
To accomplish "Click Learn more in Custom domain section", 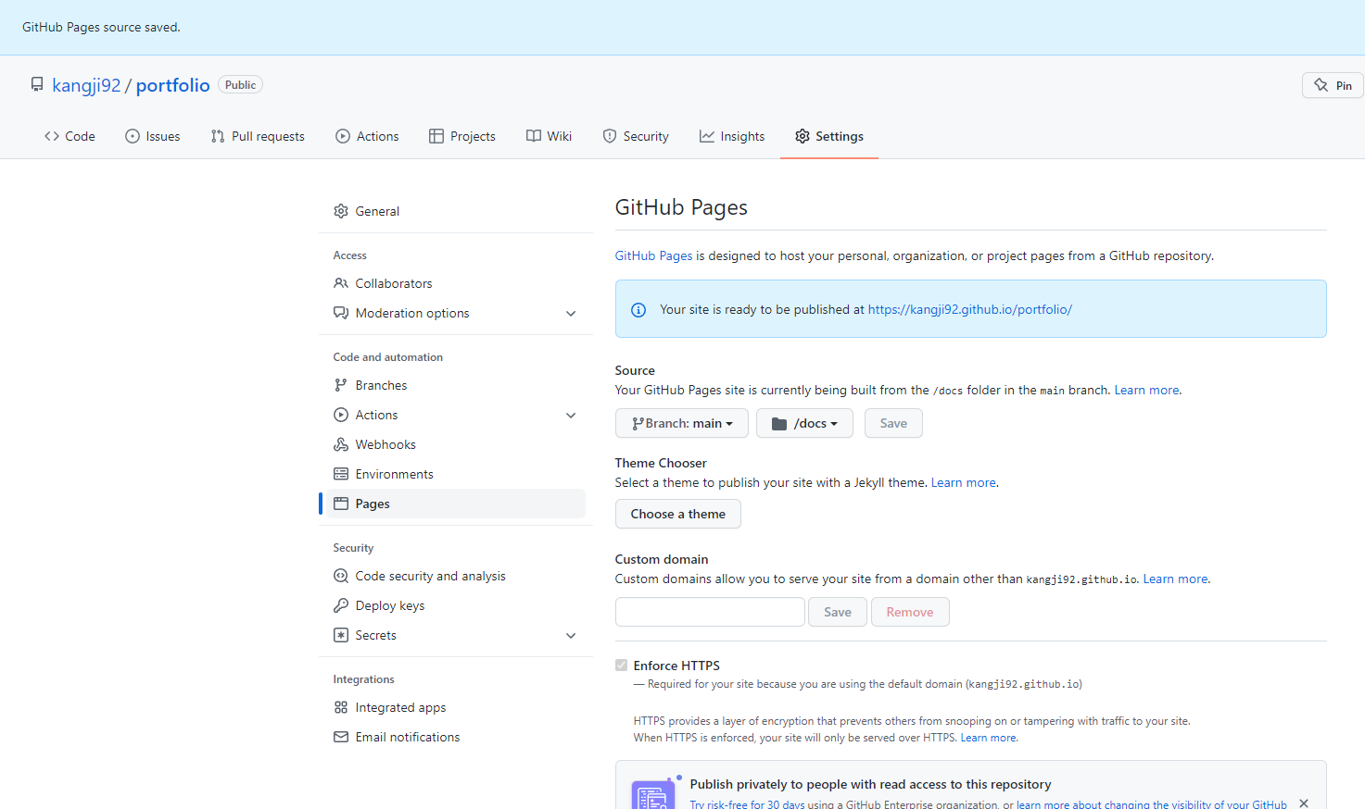I will point(1175,579).
